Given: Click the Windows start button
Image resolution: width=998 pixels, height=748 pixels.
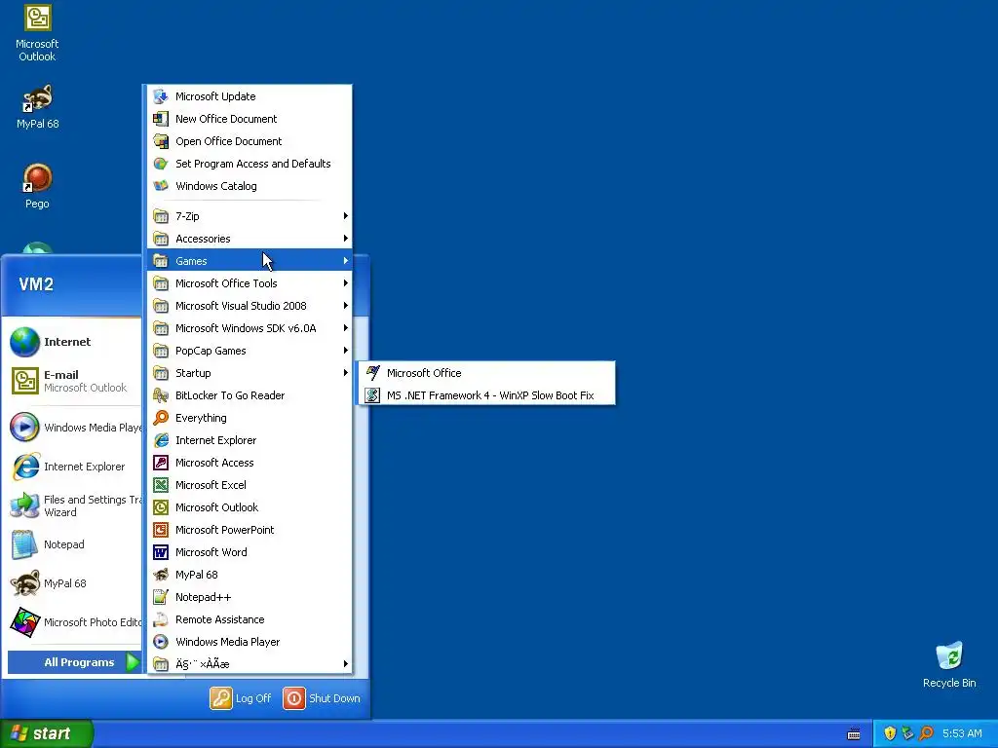Looking at the screenshot, I should [x=47, y=733].
